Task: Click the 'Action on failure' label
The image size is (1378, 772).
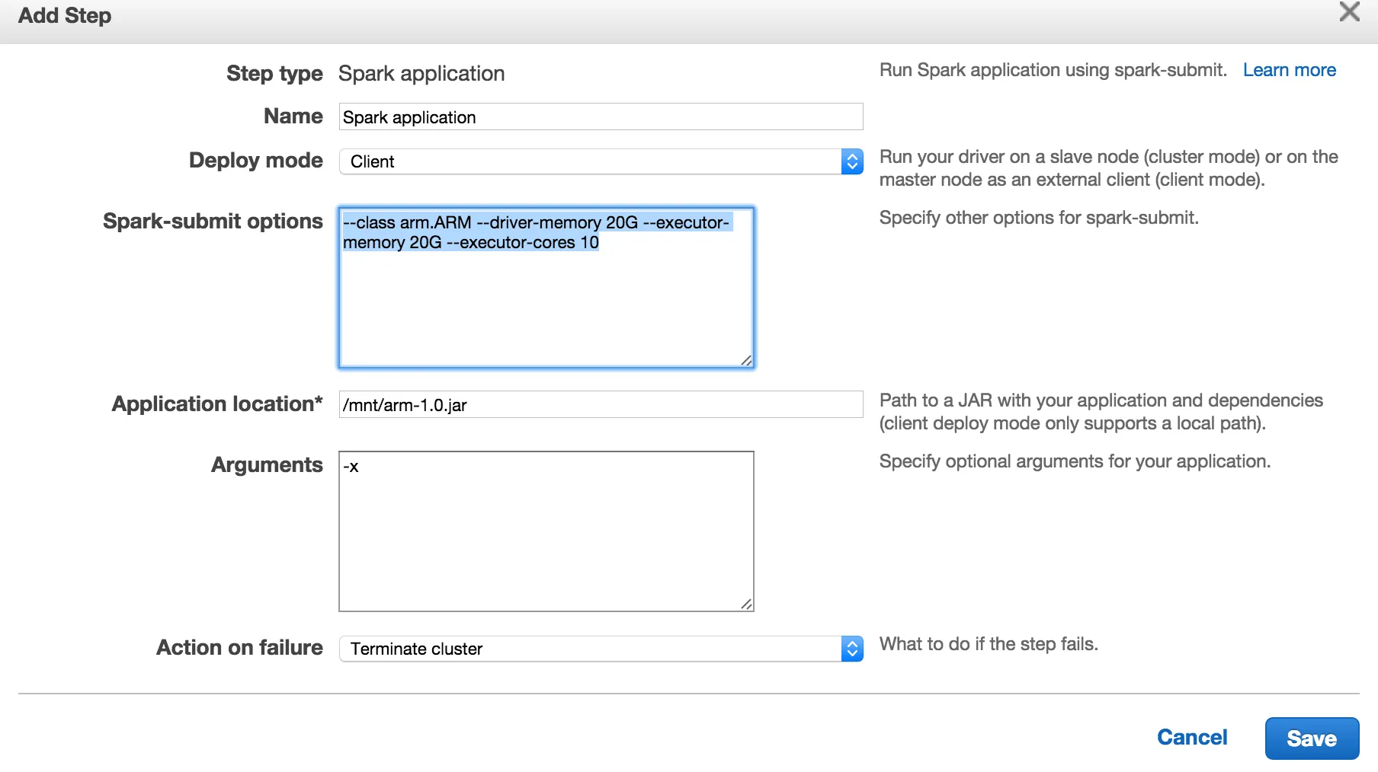Action: (239, 648)
